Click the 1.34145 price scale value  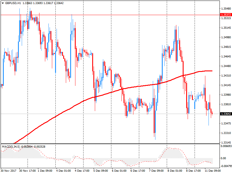tap(226, 85)
